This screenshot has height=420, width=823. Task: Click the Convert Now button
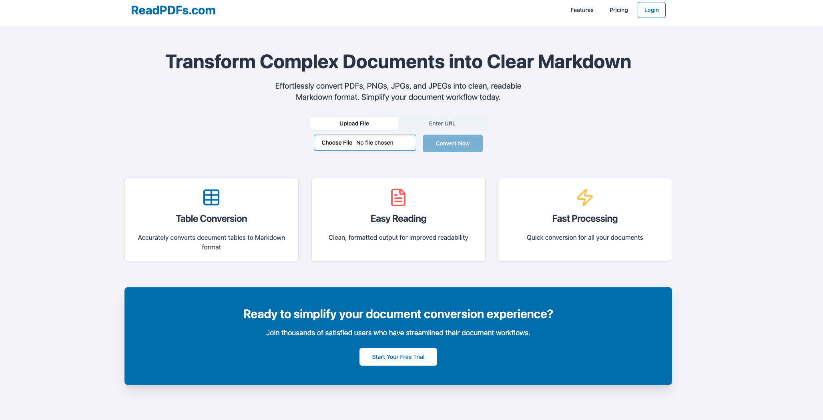click(452, 143)
